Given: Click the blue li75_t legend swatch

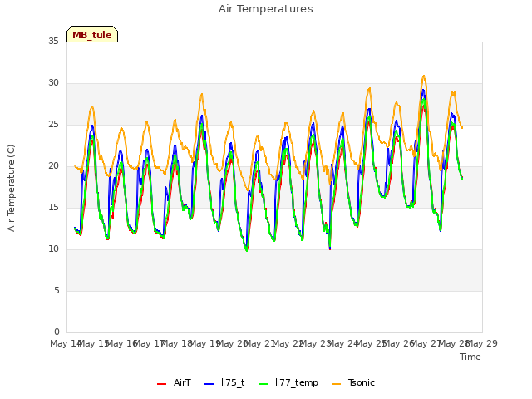Looking at the screenshot, I should (x=209, y=384).
